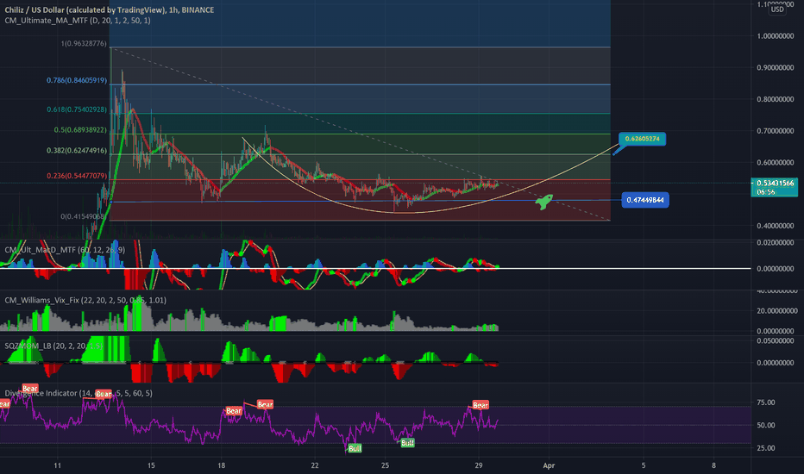The image size is (804, 474).
Task: Click price axis value 0.70000000
Action: click(776, 131)
